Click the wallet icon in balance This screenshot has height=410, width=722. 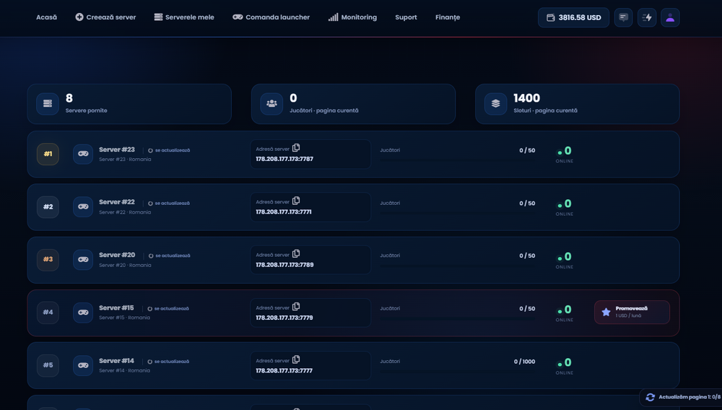[x=551, y=17]
